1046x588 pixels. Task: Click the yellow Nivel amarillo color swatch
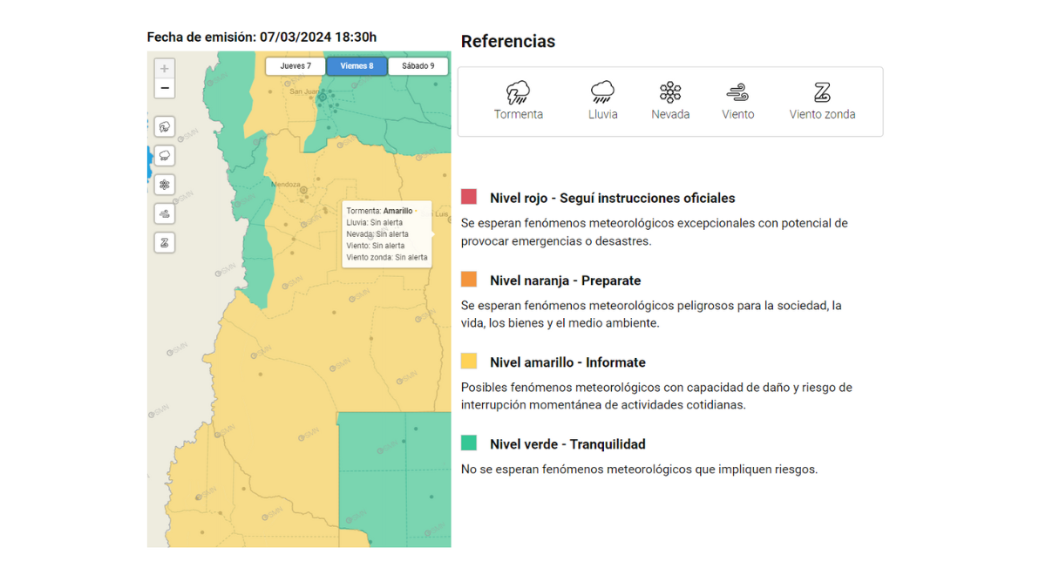468,361
